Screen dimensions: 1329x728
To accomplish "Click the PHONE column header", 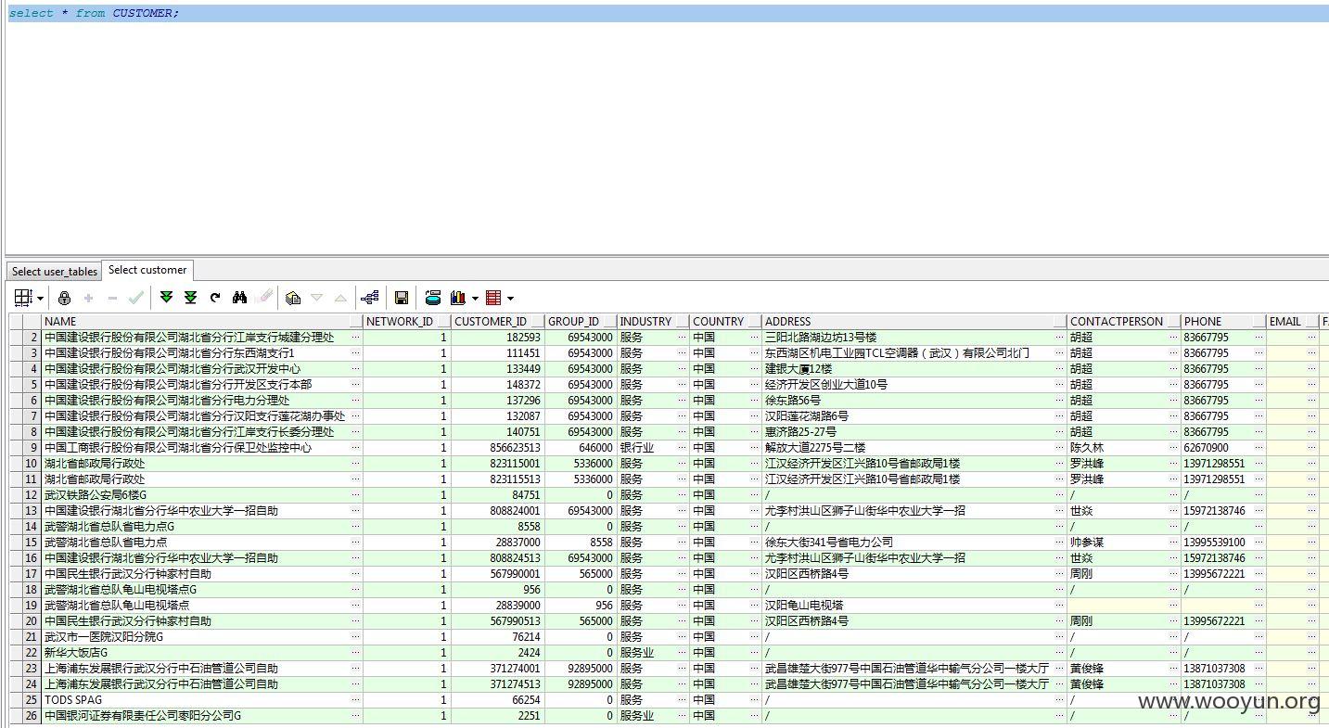I will click(x=1223, y=322).
